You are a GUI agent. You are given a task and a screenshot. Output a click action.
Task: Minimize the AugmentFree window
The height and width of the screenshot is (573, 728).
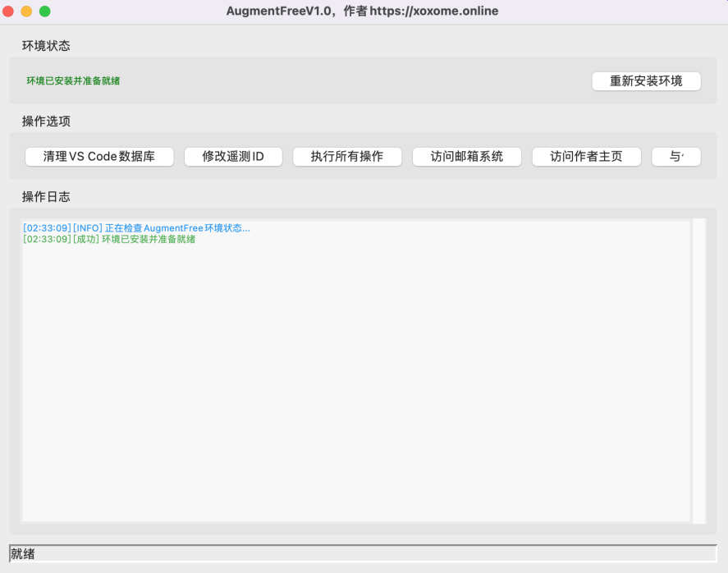pos(26,11)
